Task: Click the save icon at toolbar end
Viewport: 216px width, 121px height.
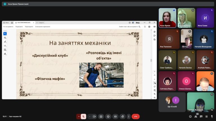Action: tap(154, 27)
